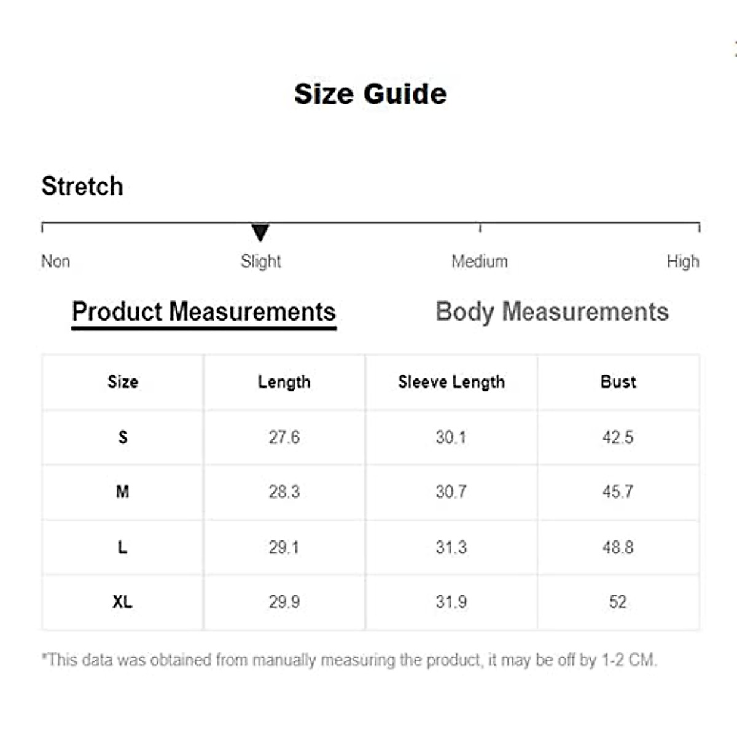The image size is (737, 737).
Task: Click the size L row label
Action: [x=123, y=547]
